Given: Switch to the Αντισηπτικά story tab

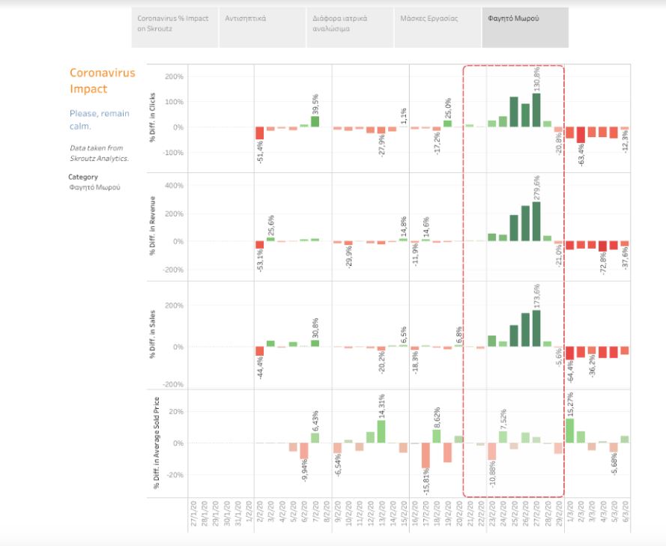Looking at the screenshot, I should click(x=261, y=28).
